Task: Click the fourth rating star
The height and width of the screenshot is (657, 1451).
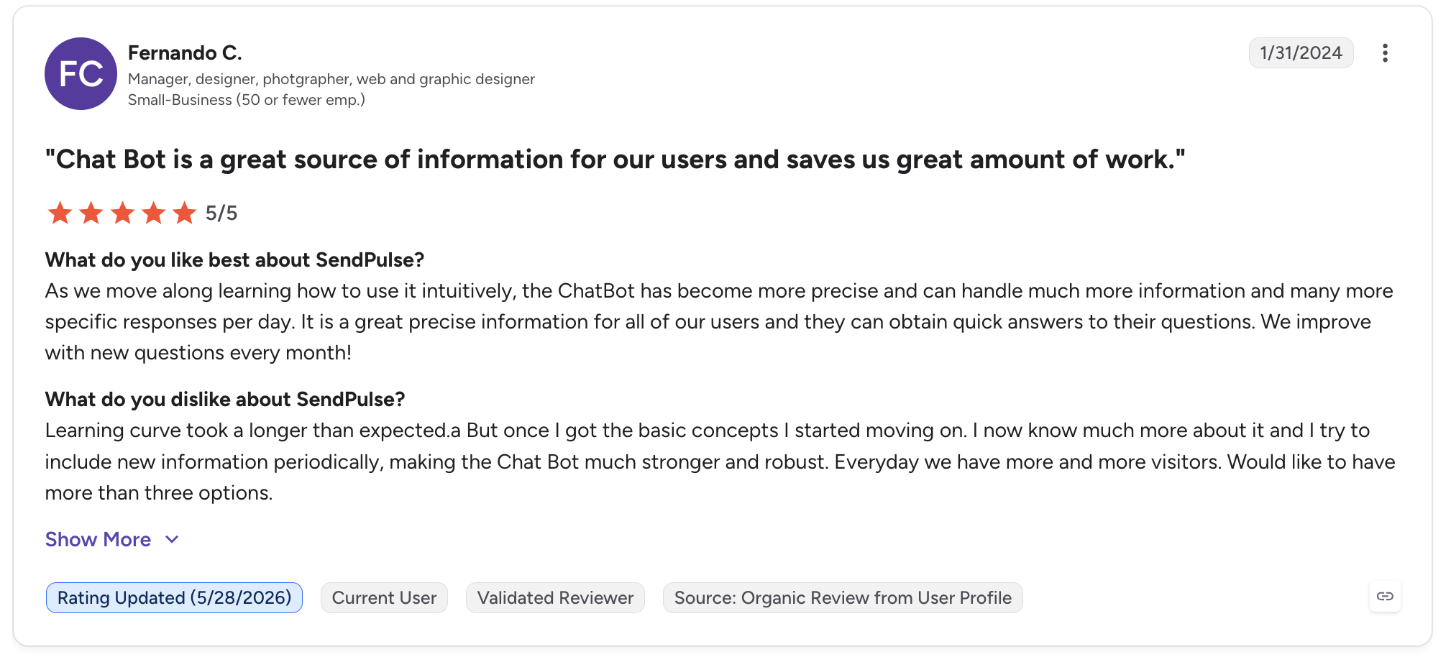Action: 153,213
